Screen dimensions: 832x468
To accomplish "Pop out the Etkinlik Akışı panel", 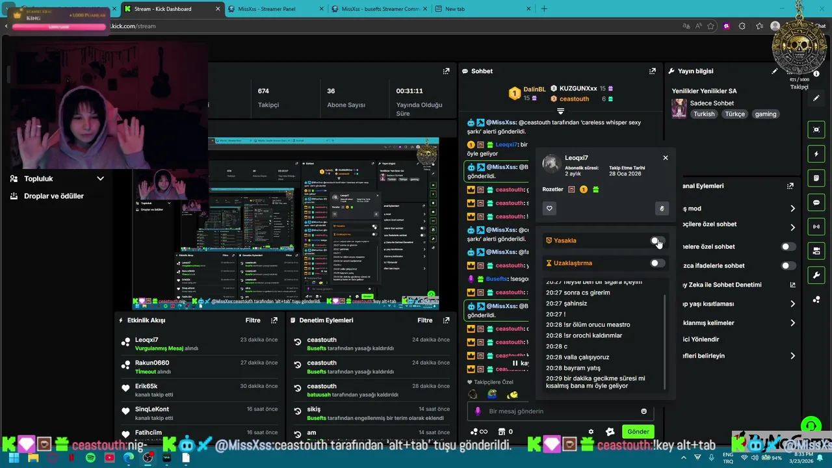I will click(x=274, y=320).
